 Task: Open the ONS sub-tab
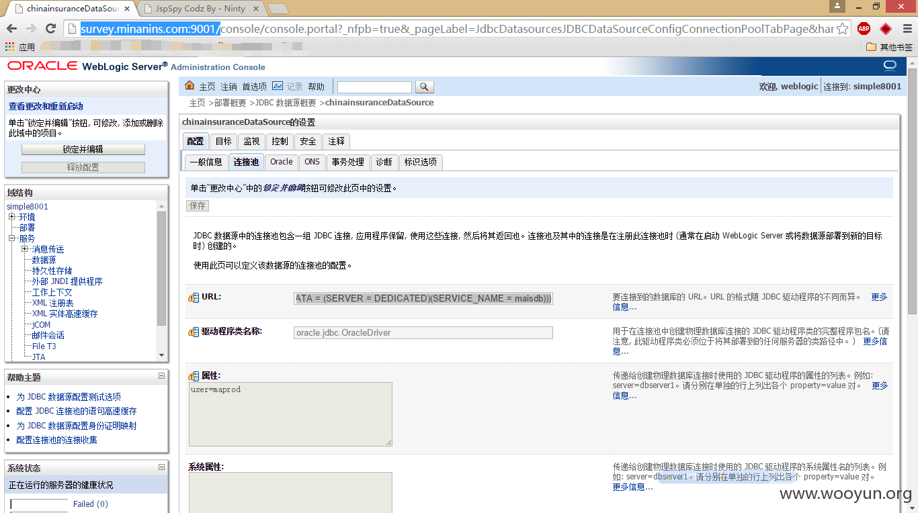[x=312, y=162]
